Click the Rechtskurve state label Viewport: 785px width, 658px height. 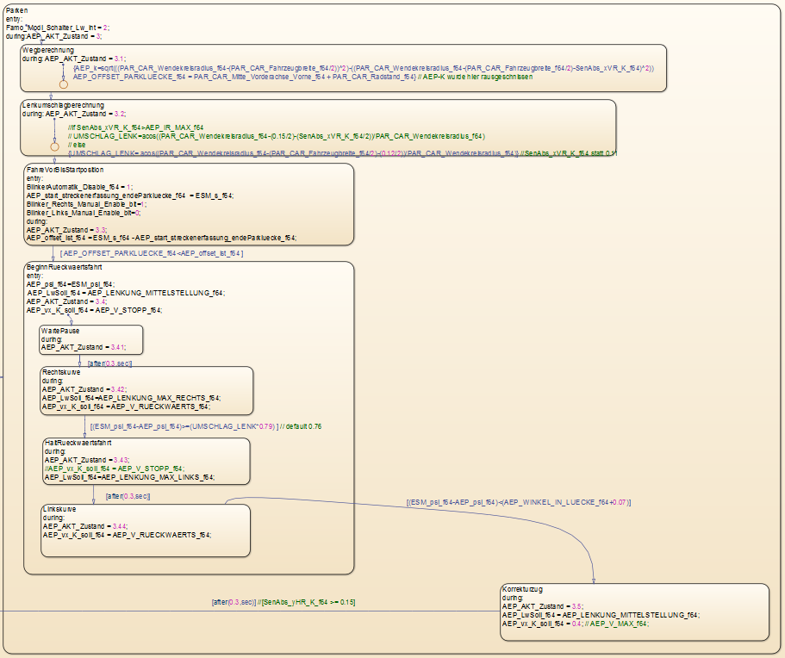(x=61, y=372)
